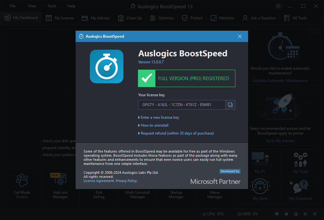Toggle the light/dark theme sun icon
Viewport: 324px width, 220px height.
(x=278, y=6)
